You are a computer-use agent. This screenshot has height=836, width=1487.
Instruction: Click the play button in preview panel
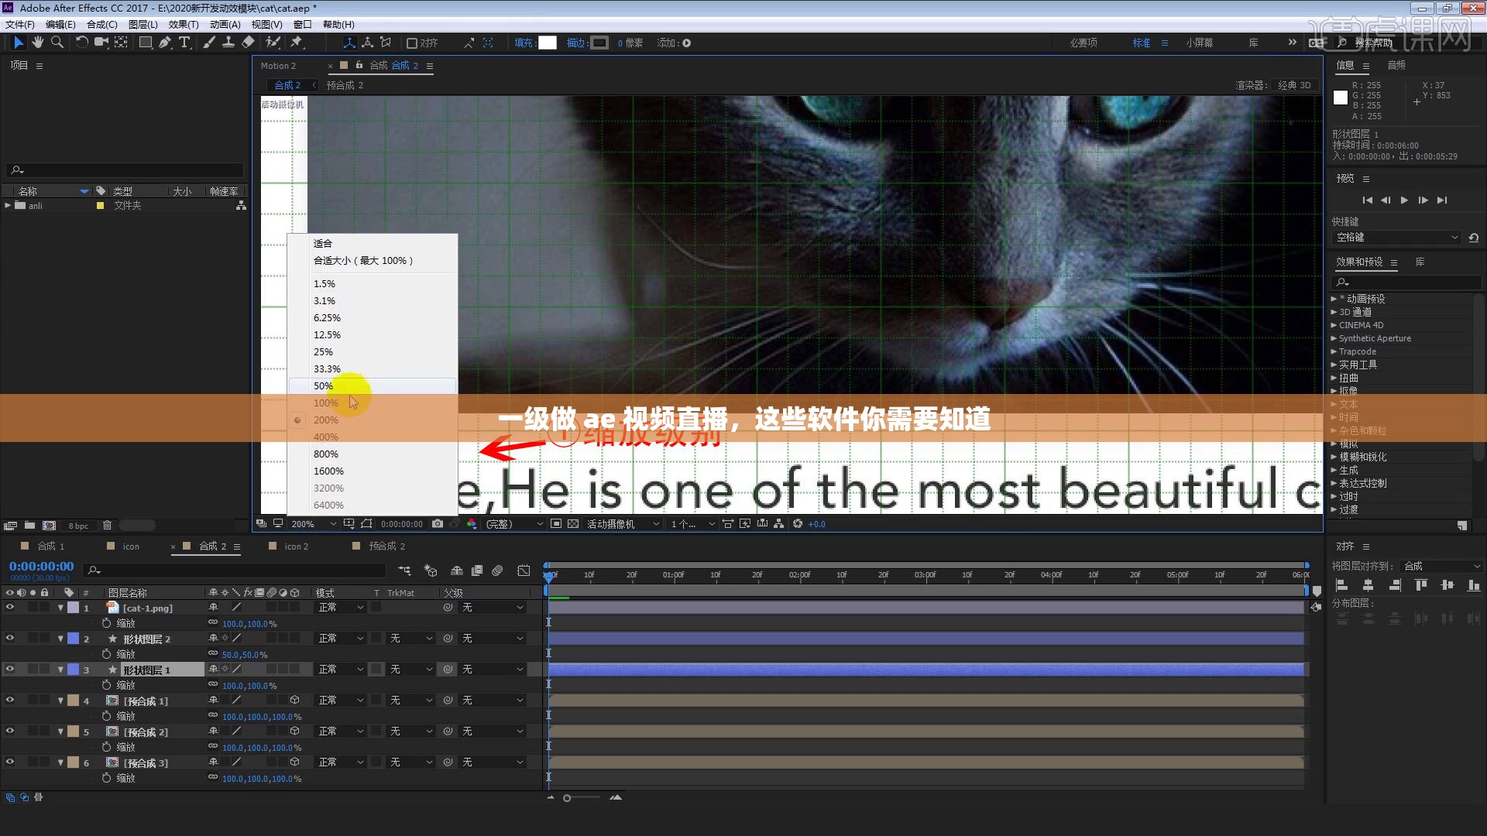coord(1404,200)
